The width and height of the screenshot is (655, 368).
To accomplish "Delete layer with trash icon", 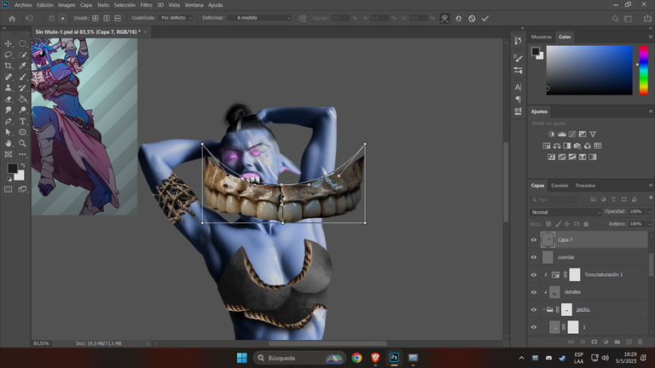I will click(x=640, y=342).
